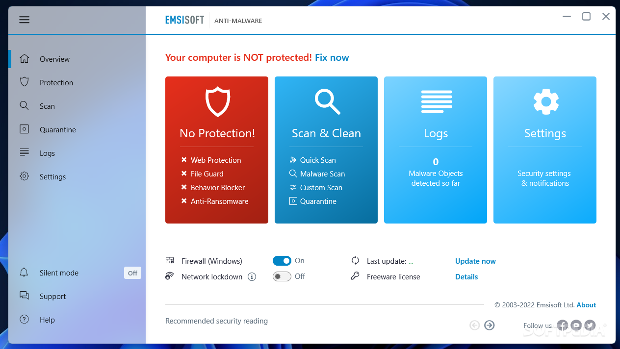Image resolution: width=620 pixels, height=349 pixels.
Task: Click the No Protection! heading
Action: click(x=217, y=133)
